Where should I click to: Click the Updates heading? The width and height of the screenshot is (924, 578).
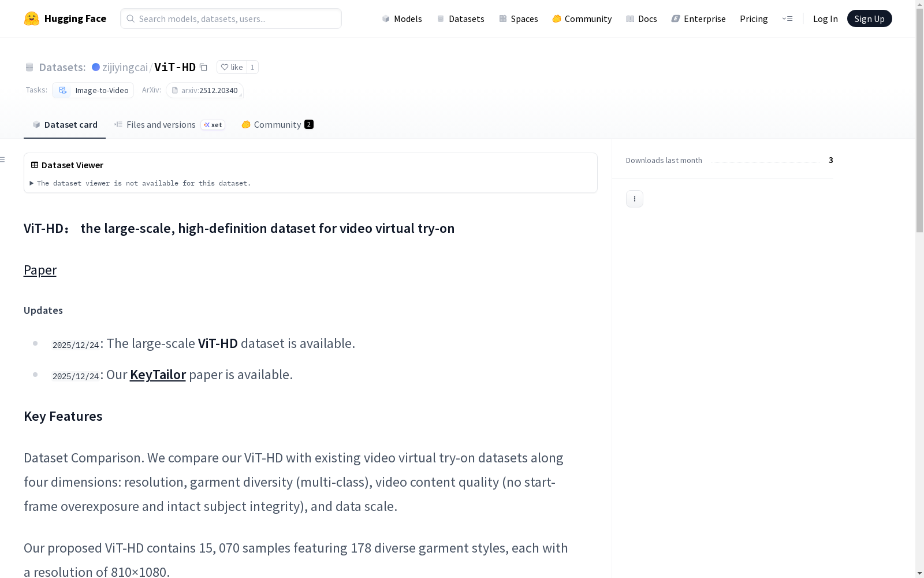pyautogui.click(x=43, y=310)
